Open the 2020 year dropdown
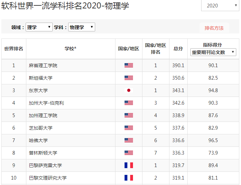The height and width of the screenshot is (185, 241). point(220,5)
